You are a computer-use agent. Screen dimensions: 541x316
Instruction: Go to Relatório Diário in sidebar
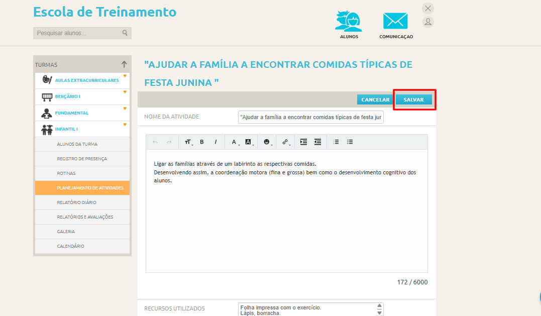click(77, 202)
